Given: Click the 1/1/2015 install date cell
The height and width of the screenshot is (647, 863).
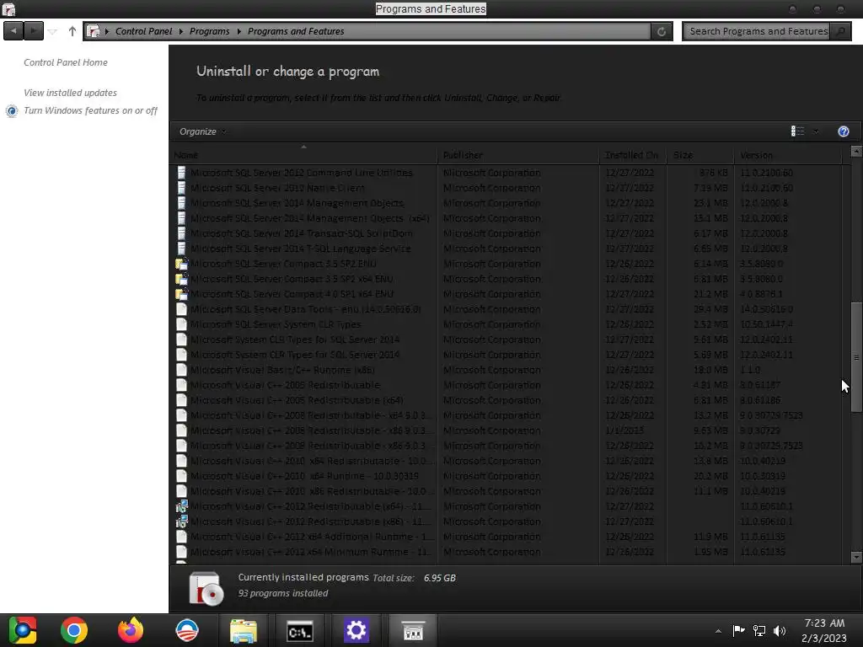Looking at the screenshot, I should coord(624,430).
